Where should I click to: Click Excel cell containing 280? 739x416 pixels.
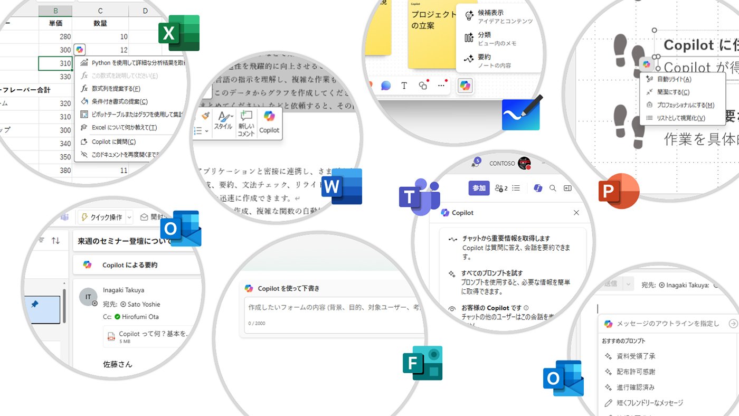click(55, 37)
